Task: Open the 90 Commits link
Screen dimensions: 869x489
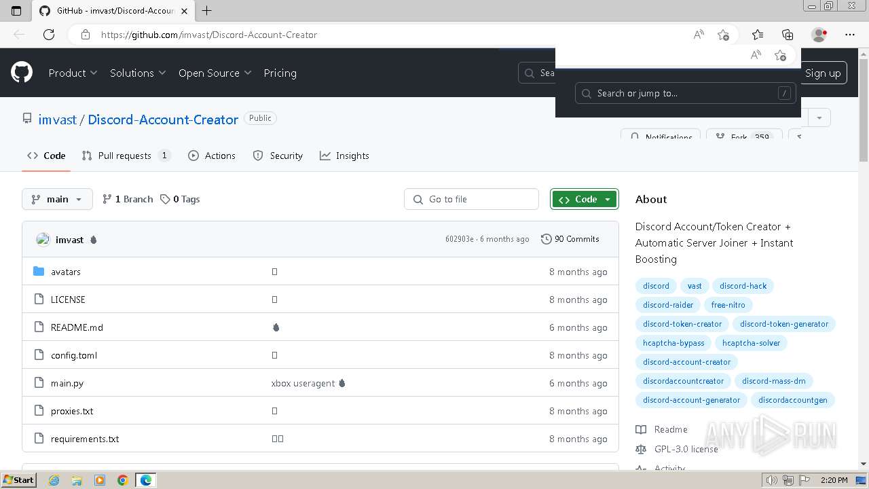Action: pos(570,239)
